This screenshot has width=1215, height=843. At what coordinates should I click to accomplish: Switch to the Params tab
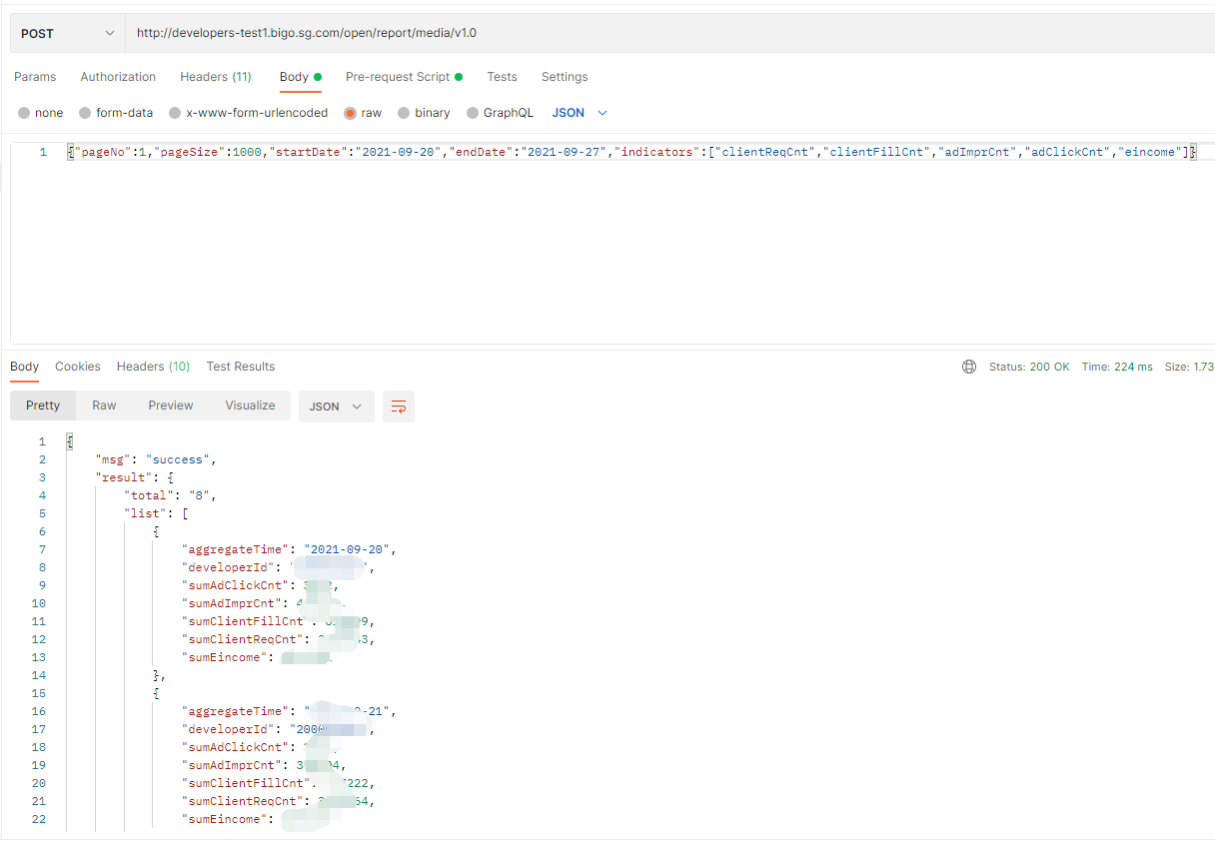[x=35, y=77]
